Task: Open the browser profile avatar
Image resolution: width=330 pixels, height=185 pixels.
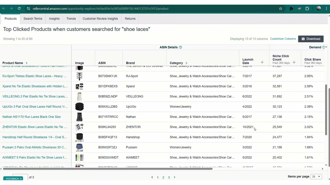Action: tap(319, 8)
